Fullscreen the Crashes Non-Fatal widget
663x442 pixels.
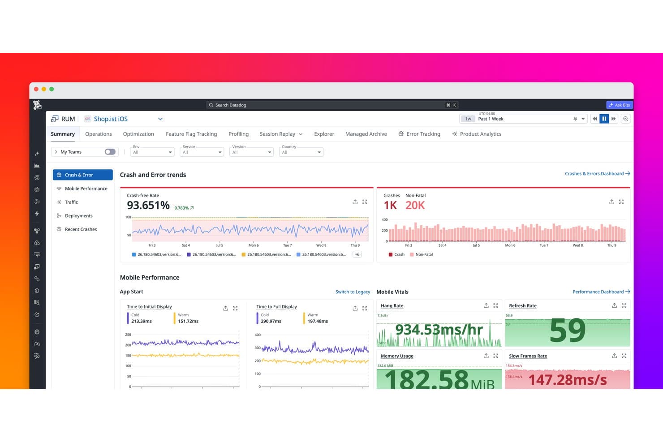[621, 202]
